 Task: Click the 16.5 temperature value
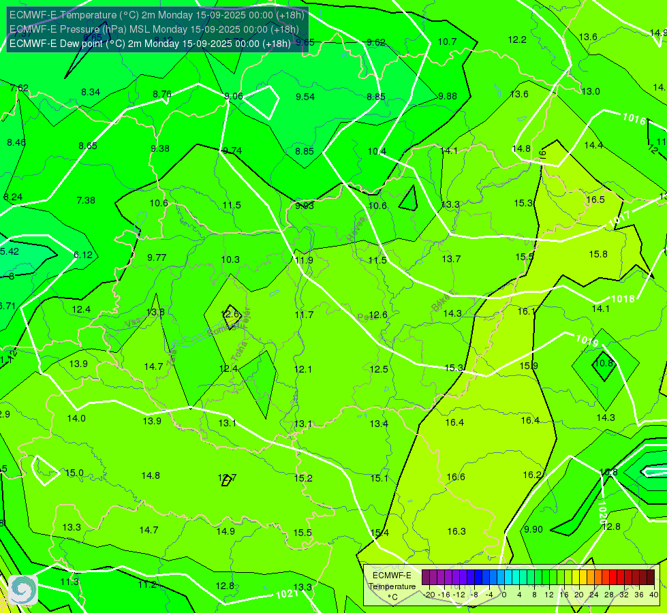[595, 200]
